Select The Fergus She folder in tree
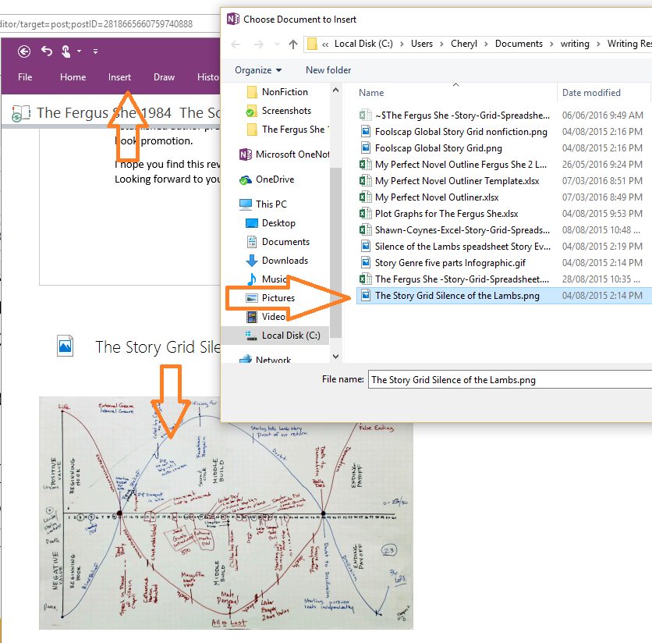This screenshot has width=652, height=643. (287, 130)
